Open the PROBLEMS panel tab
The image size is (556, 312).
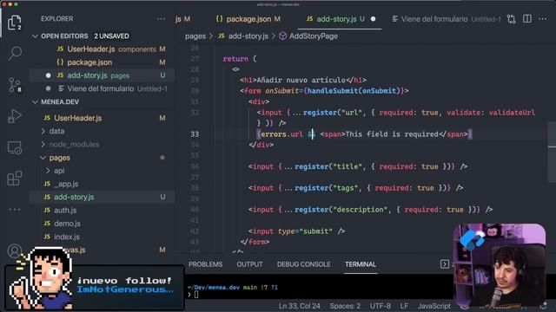point(205,264)
